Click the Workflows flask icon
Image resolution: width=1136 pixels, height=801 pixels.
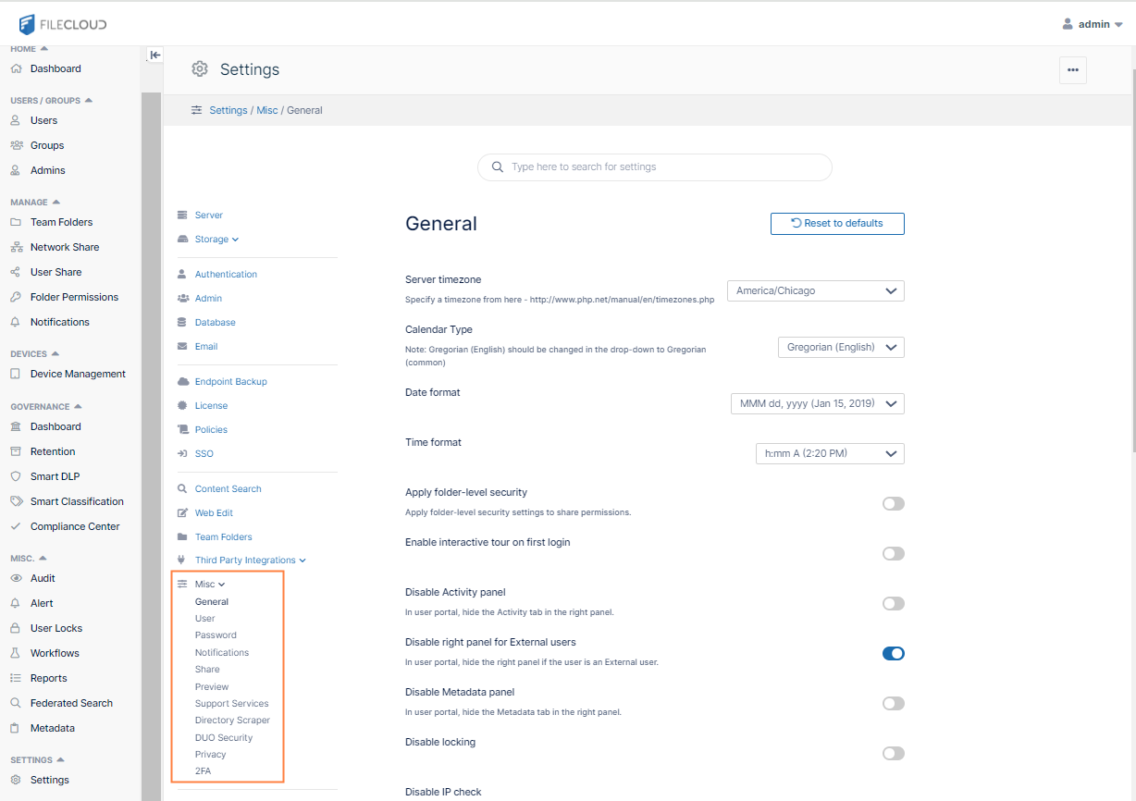16,653
